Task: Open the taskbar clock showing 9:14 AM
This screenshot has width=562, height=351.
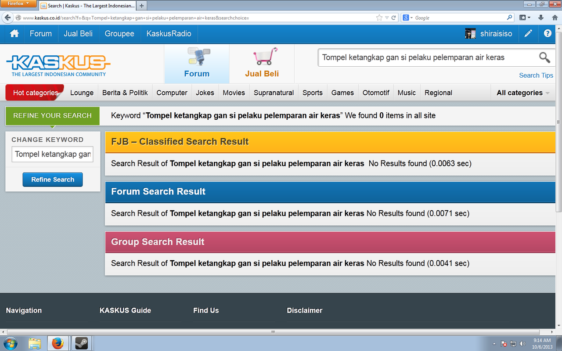Action: pos(542,343)
